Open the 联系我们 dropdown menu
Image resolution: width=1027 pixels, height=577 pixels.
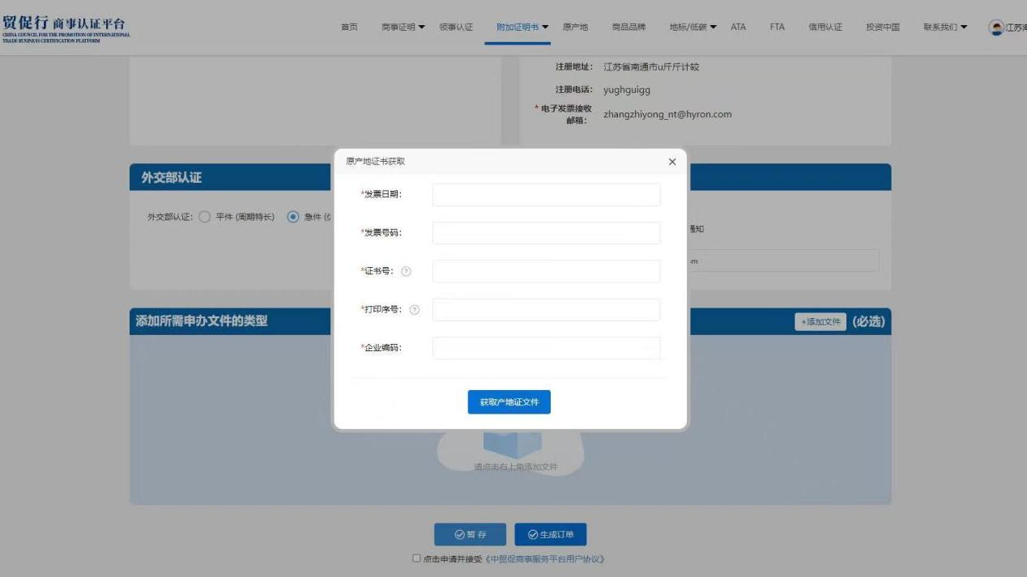[945, 28]
